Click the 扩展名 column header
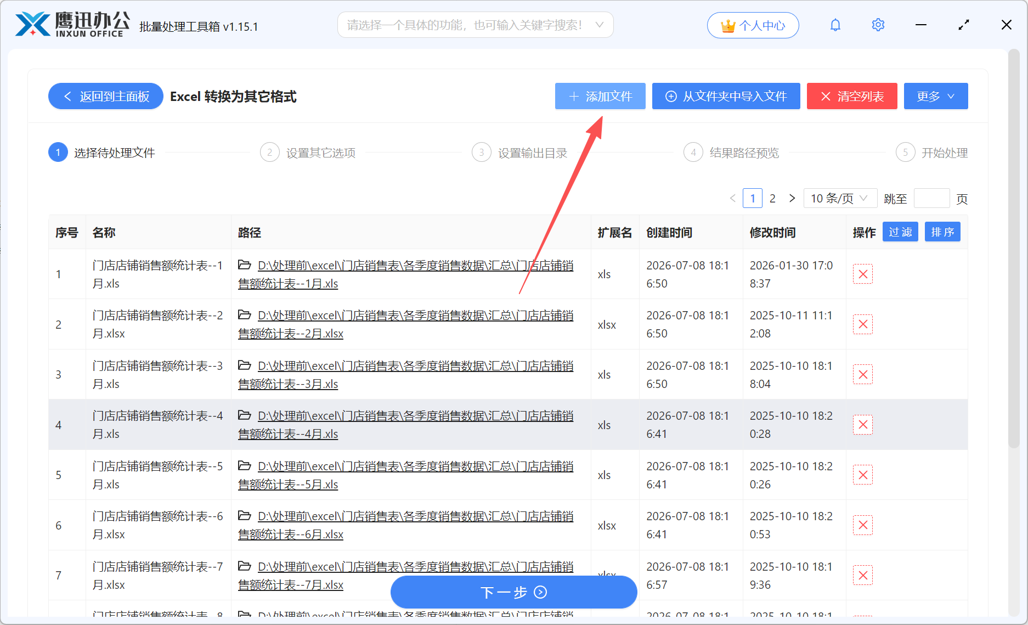 tap(614, 233)
